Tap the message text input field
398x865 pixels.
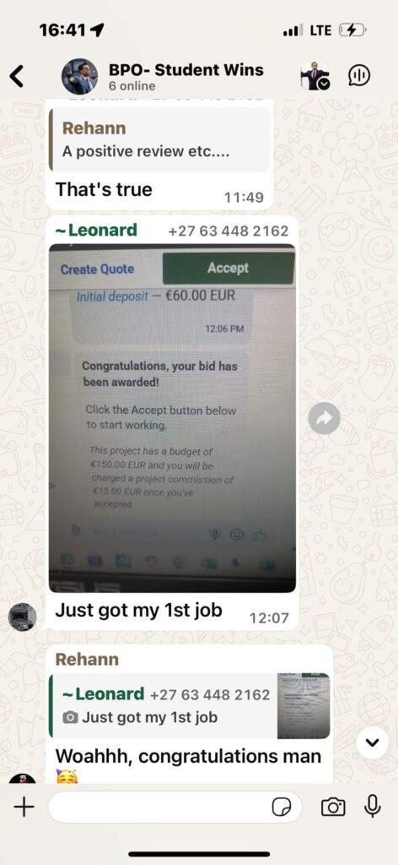click(175, 807)
